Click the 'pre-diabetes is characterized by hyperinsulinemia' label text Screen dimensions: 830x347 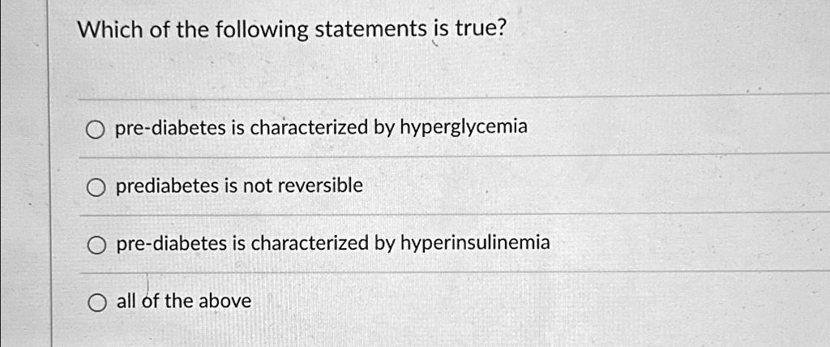333,244
